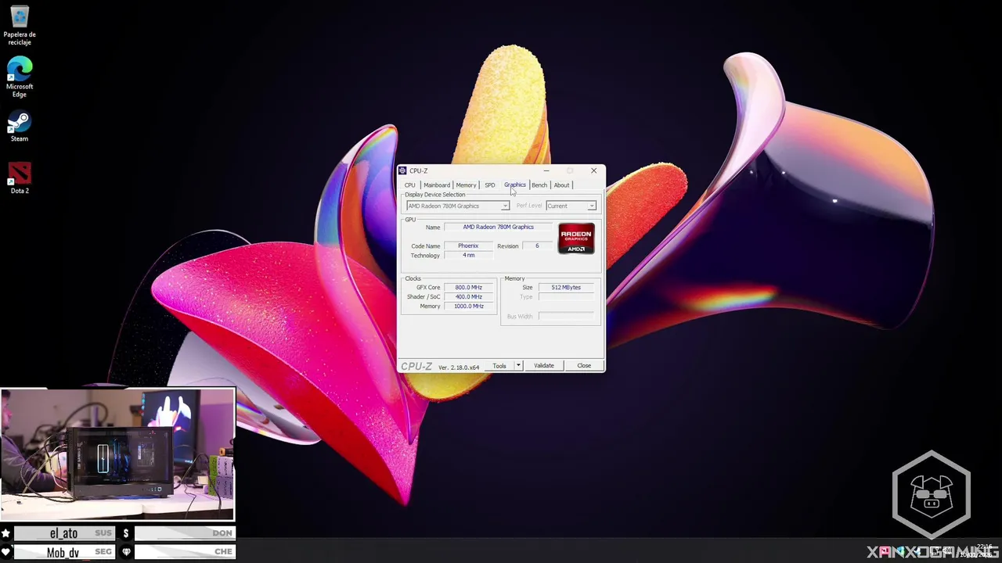Open the Memory tab in CPU-Z
The width and height of the screenshot is (1002, 563).
tap(466, 185)
